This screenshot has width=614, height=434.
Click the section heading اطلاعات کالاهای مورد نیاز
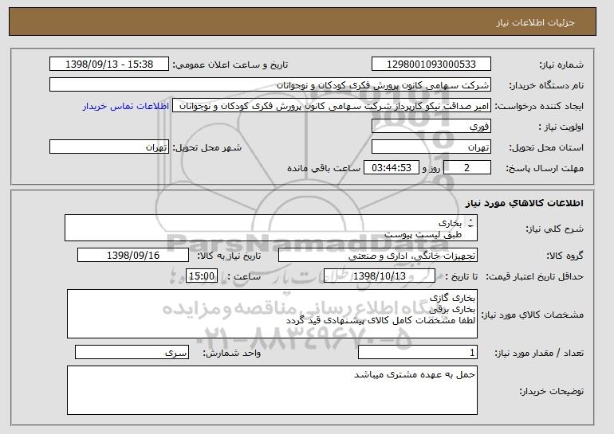[525, 203]
